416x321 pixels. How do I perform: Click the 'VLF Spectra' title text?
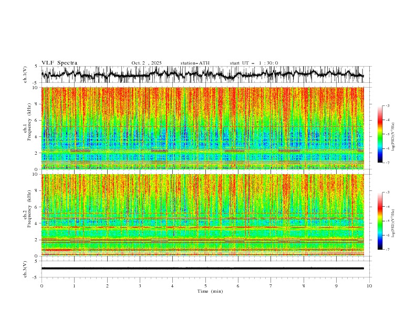(59, 63)
